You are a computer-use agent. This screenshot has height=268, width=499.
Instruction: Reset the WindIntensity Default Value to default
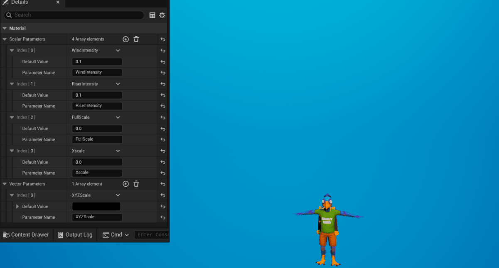[x=163, y=62]
